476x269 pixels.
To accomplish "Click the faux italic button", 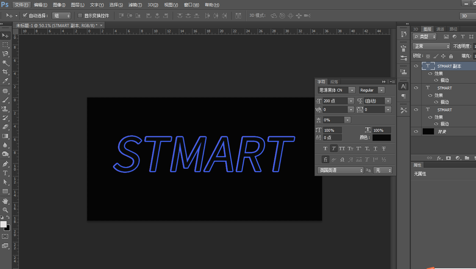I will [334, 149].
